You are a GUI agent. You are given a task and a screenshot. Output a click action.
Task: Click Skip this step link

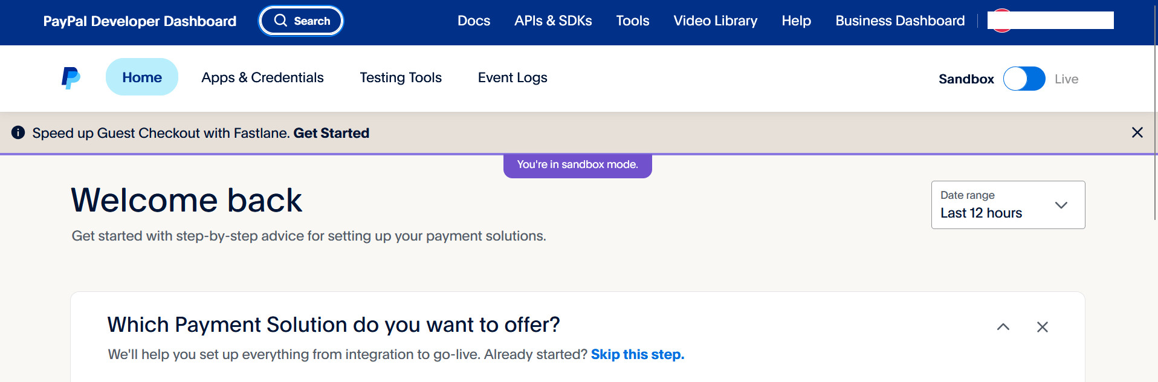tap(638, 354)
